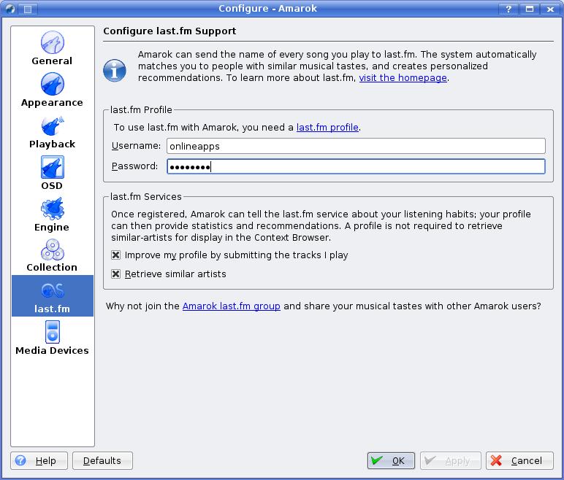Open the General settings wolf icon
The width and height of the screenshot is (564, 480).
52,42
